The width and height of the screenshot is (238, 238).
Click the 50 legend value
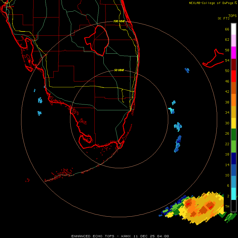coord(227,71)
